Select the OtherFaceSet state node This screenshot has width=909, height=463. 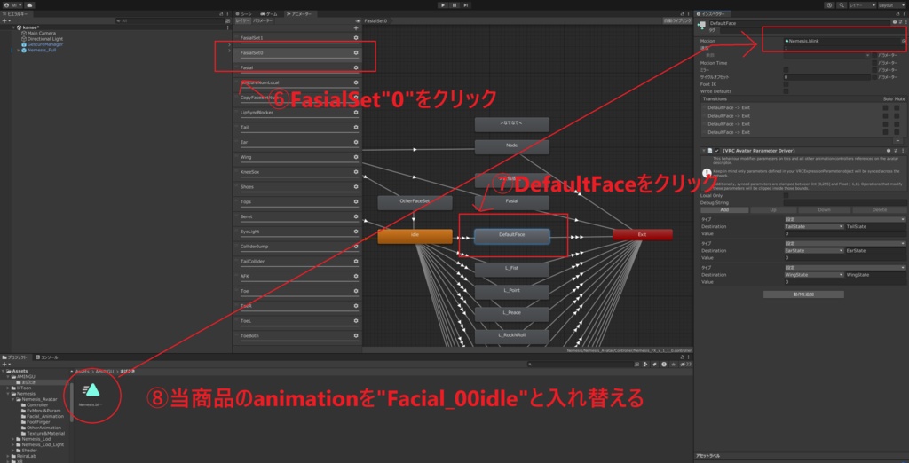tap(415, 201)
